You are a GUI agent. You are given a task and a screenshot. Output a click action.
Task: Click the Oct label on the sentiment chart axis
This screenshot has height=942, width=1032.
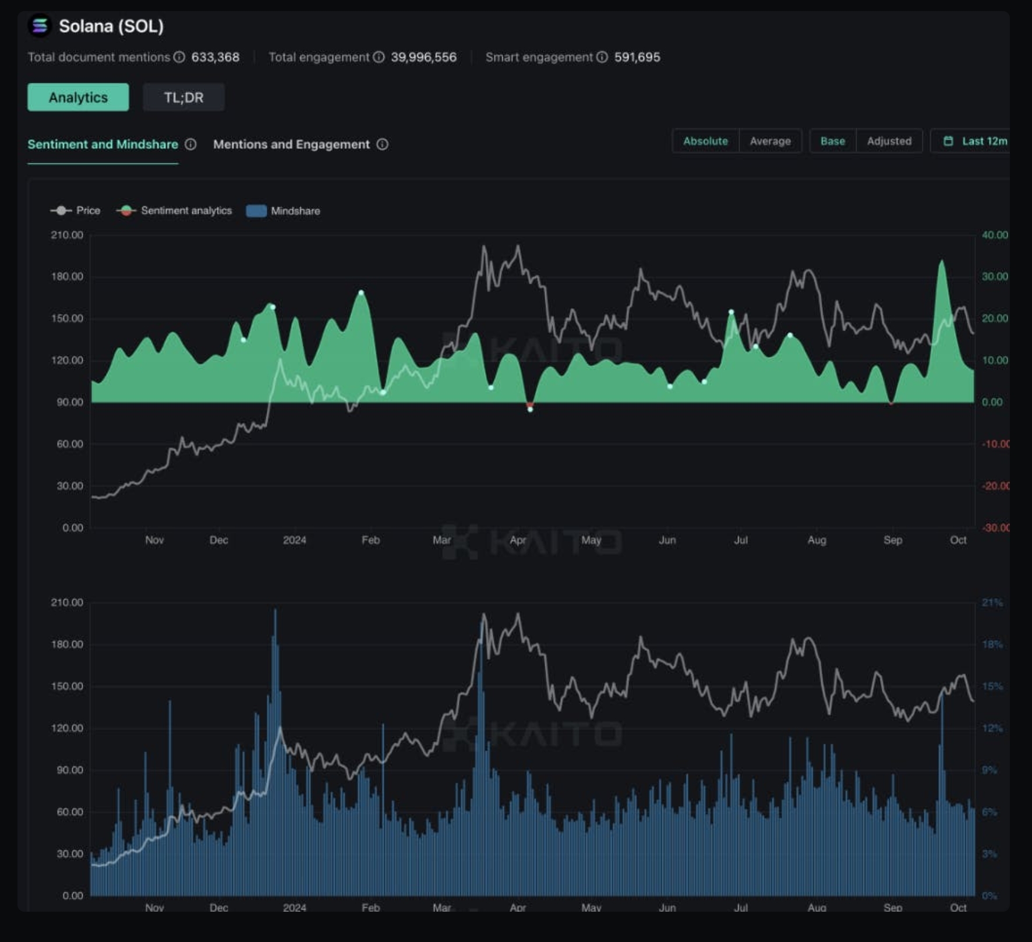958,540
